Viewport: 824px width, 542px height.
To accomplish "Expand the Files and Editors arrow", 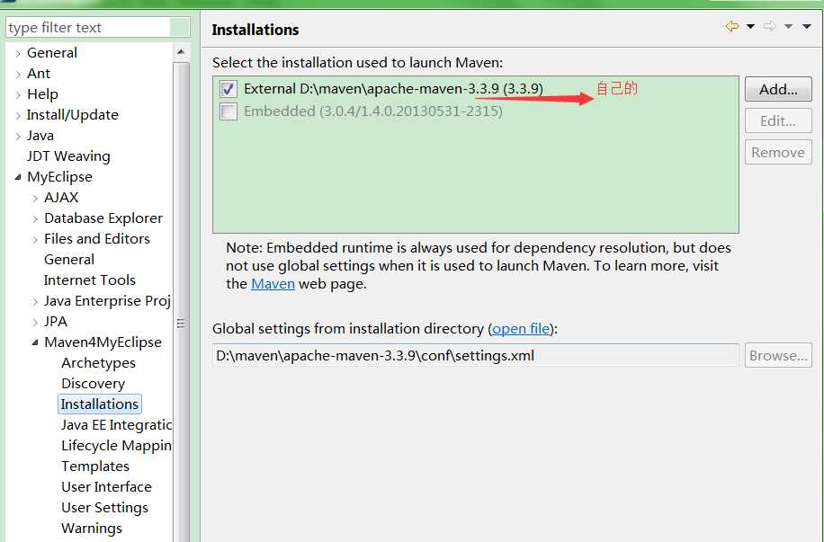I will tap(35, 239).
